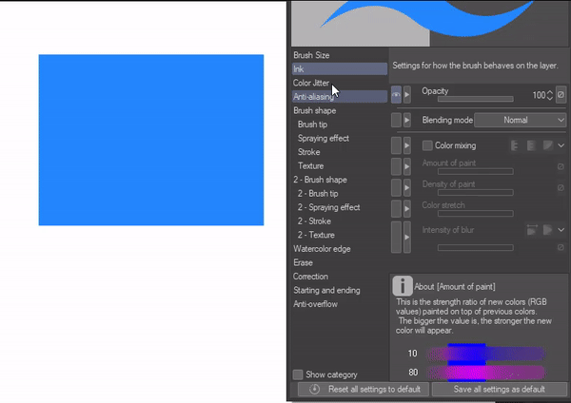This screenshot has height=403, width=571.
Task: Expand the arrow next to Color mixing
Action: tap(406, 145)
